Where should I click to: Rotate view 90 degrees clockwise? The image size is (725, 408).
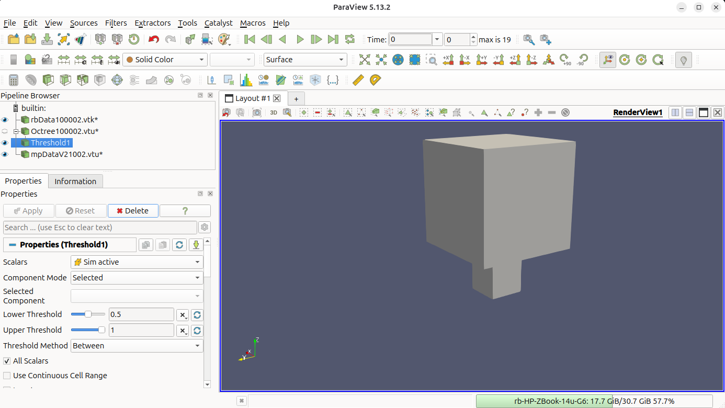pos(565,60)
